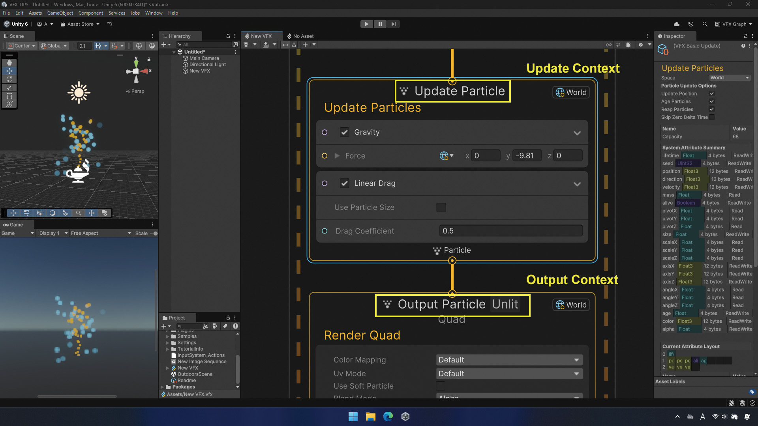Open the Undo History icon
758x426 pixels.
point(690,24)
